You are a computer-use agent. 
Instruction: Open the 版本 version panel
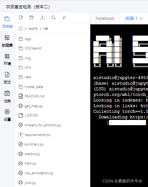[x=7, y=78]
